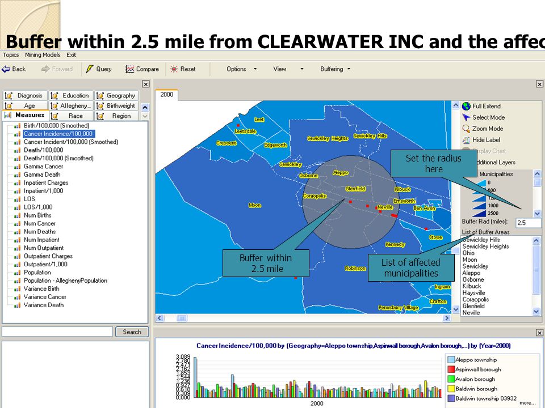Click dimension tabs scroll-up arrow

pyautogui.click(x=145, y=107)
